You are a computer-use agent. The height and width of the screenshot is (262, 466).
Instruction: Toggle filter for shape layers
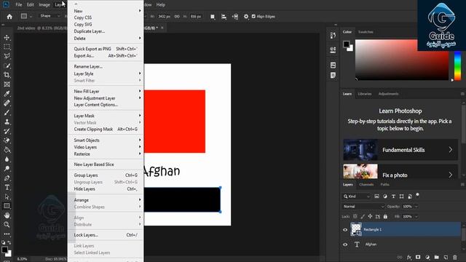tap(401, 196)
